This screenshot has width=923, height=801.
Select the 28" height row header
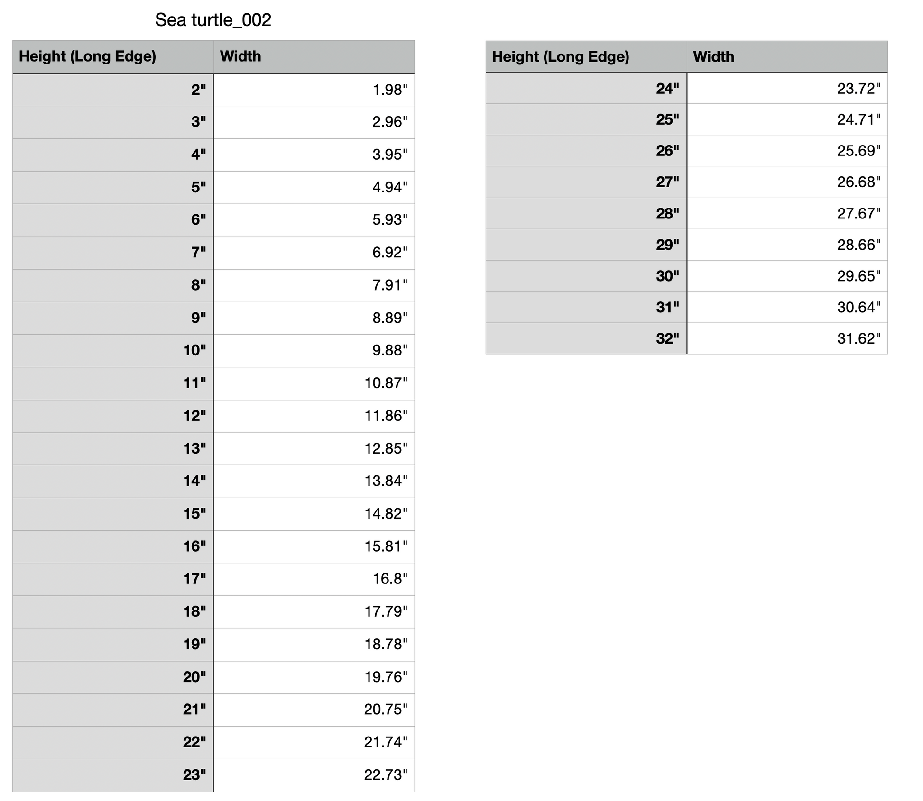click(x=586, y=214)
